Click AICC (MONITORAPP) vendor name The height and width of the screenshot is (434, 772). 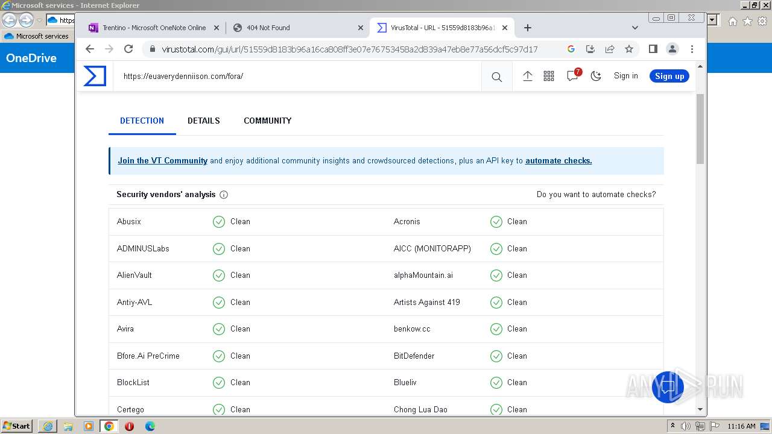pyautogui.click(x=432, y=248)
